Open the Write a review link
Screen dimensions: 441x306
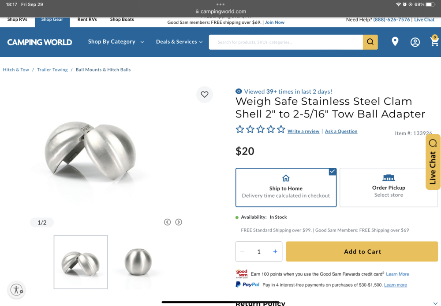click(x=303, y=131)
